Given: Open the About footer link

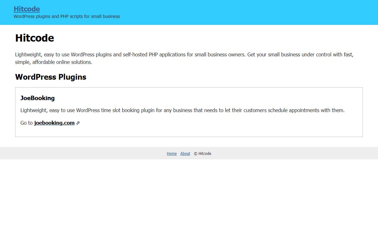Looking at the screenshot, I should point(185,154).
